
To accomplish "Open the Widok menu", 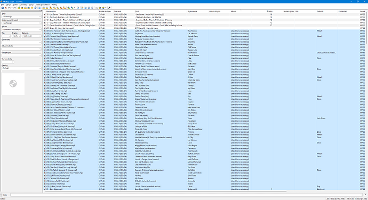I will pyautogui.click(x=15, y=5).
